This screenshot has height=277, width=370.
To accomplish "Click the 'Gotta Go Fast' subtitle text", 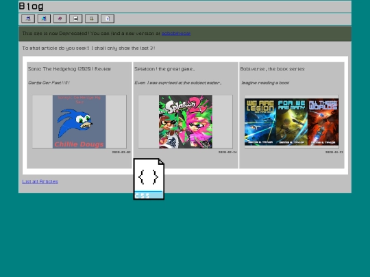I will pyautogui.click(x=49, y=83).
